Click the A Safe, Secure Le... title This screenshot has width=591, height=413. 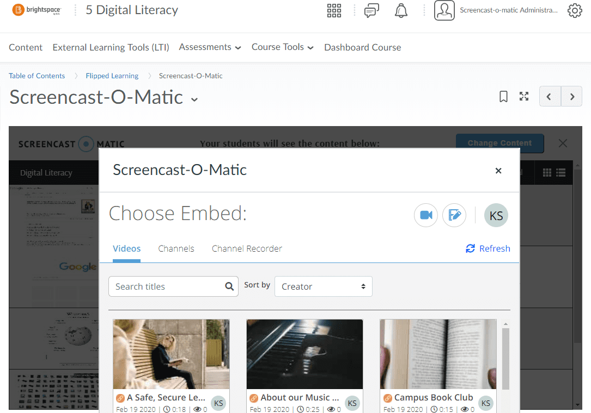click(166, 398)
